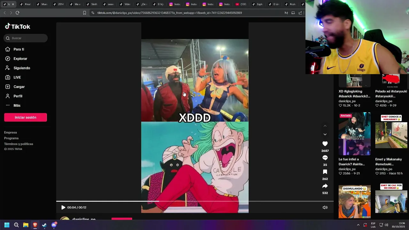Click ESP LAA language indicator
Image resolution: width=409 pixels, height=230 pixels.
pos(373,225)
